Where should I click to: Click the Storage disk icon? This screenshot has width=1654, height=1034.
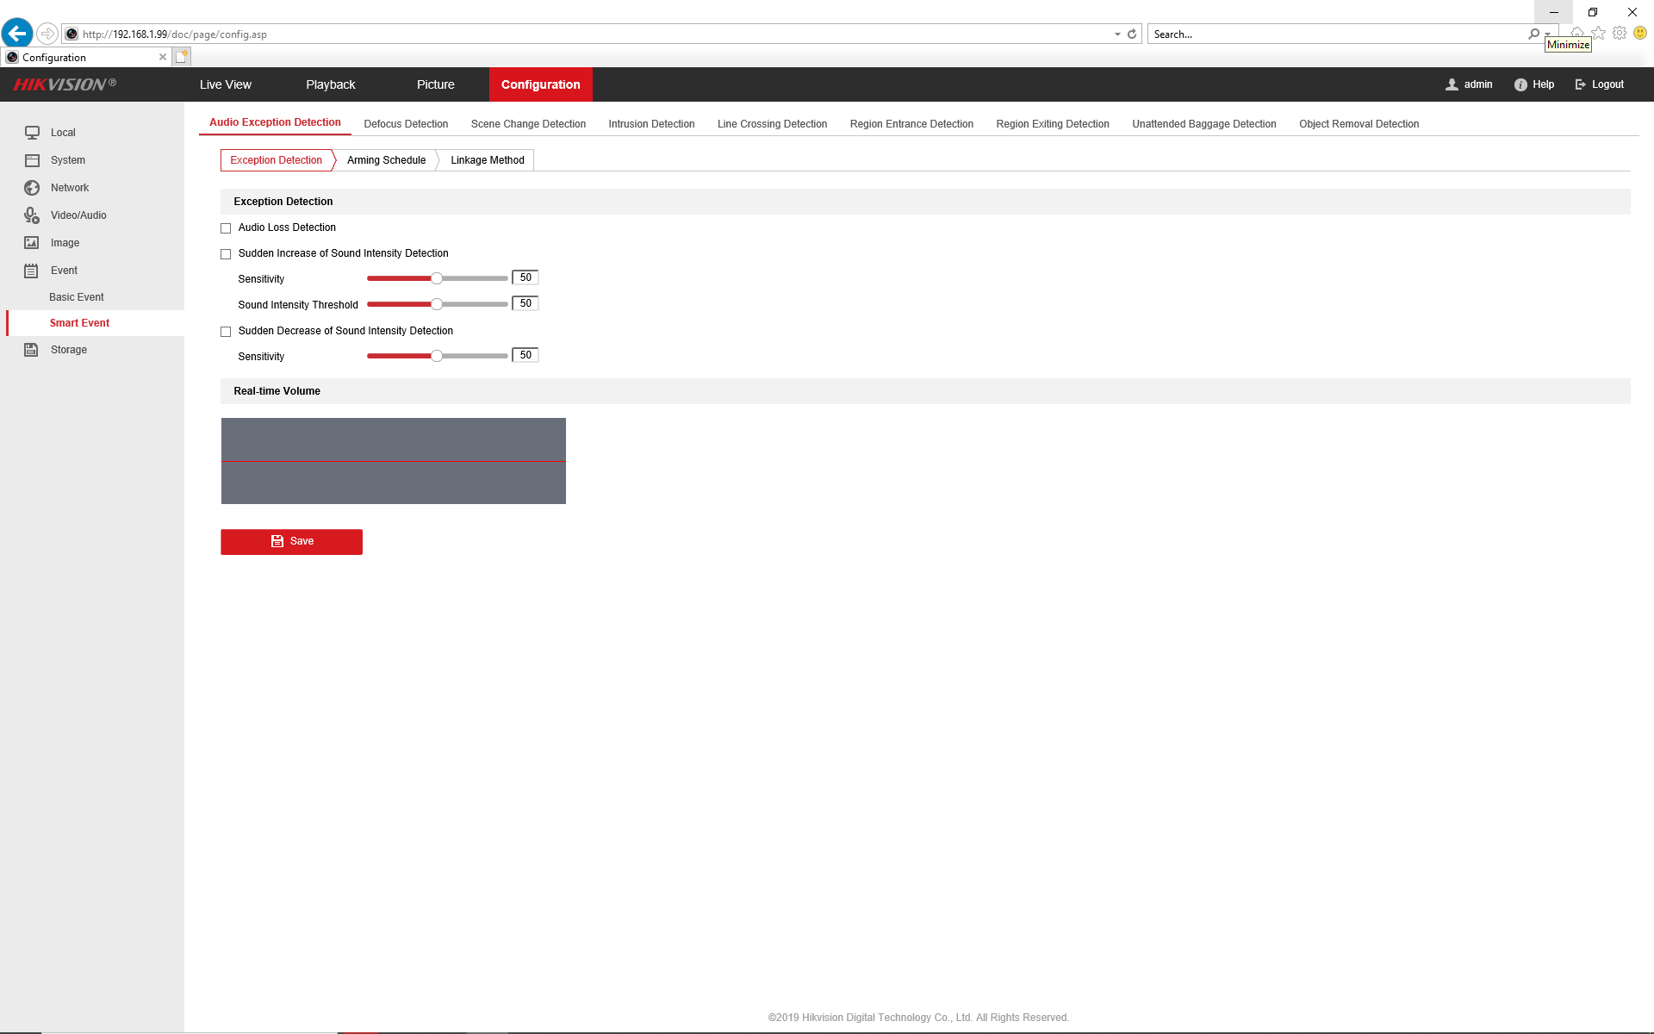(32, 350)
